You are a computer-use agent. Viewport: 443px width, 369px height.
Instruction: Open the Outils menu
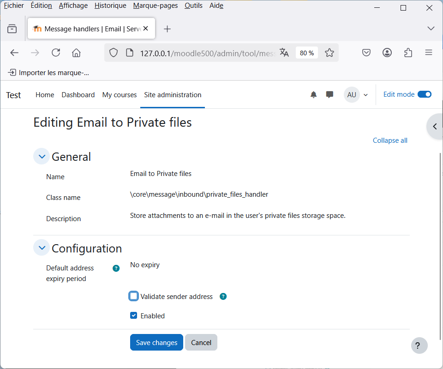[193, 6]
